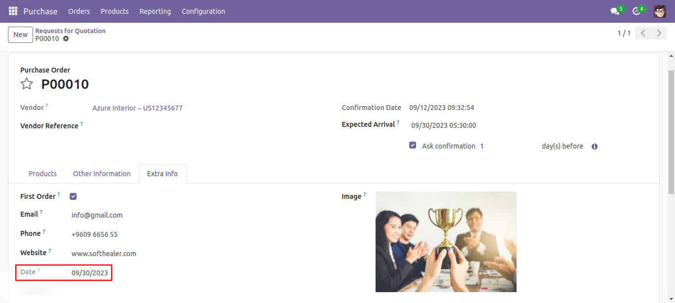This screenshot has width=675, height=303.
Task: Show the Vendor Reference help question mark
Action: pos(82,123)
